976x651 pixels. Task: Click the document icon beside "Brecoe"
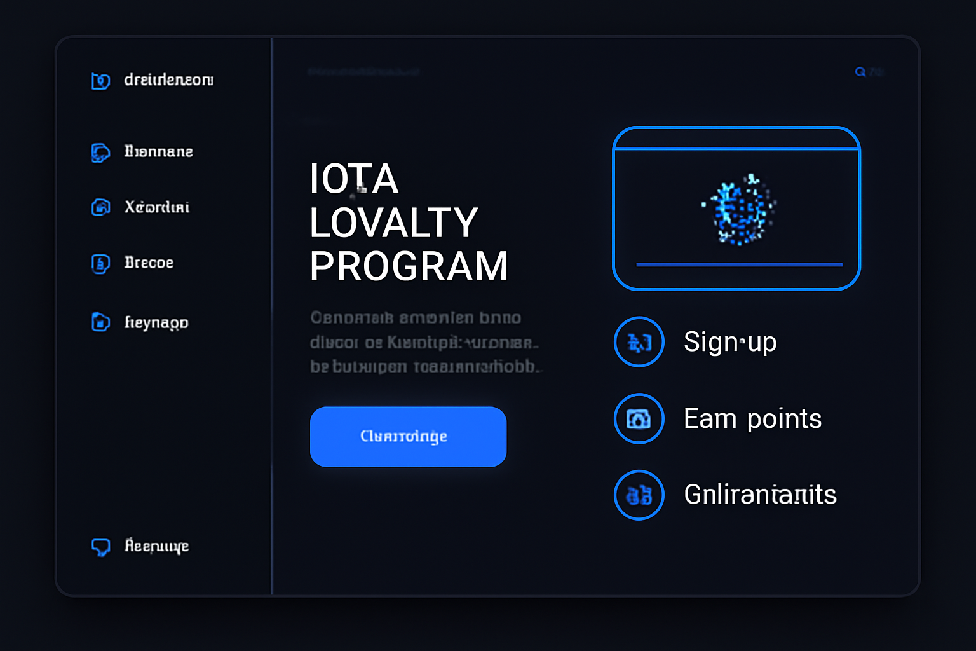click(100, 263)
